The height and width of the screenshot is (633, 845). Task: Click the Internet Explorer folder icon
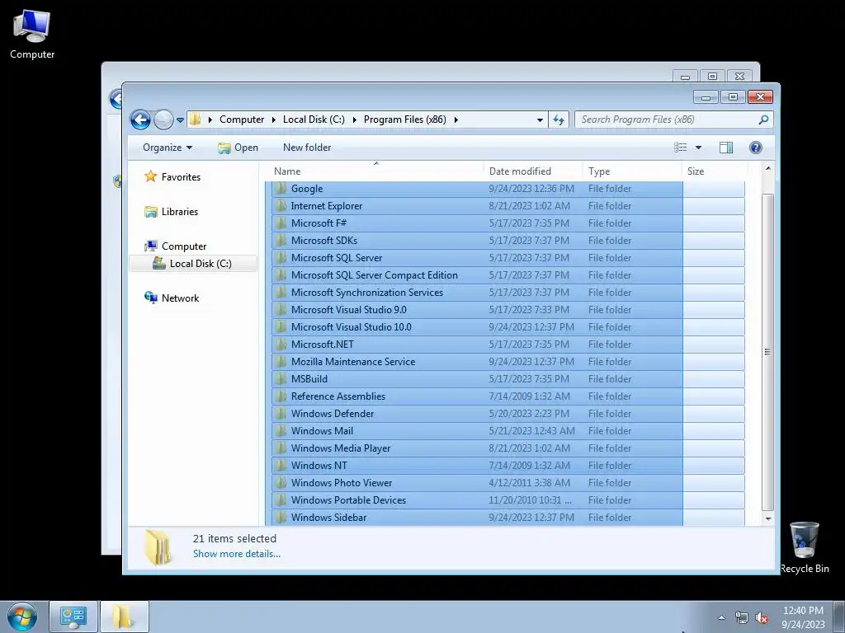point(281,205)
